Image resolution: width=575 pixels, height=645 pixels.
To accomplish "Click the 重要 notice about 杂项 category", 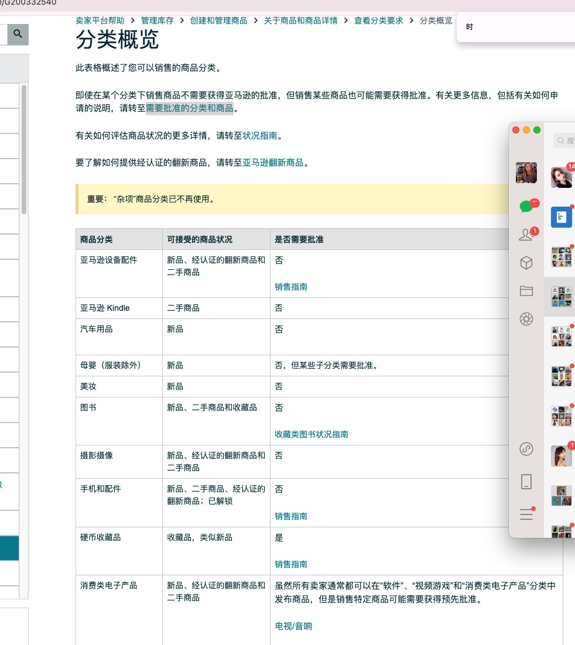I will tap(292, 199).
